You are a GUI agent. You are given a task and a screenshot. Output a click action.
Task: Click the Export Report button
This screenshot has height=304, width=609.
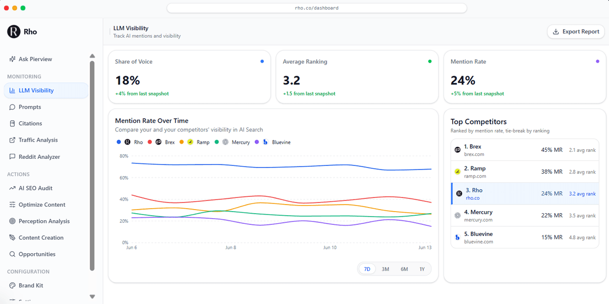pos(576,31)
